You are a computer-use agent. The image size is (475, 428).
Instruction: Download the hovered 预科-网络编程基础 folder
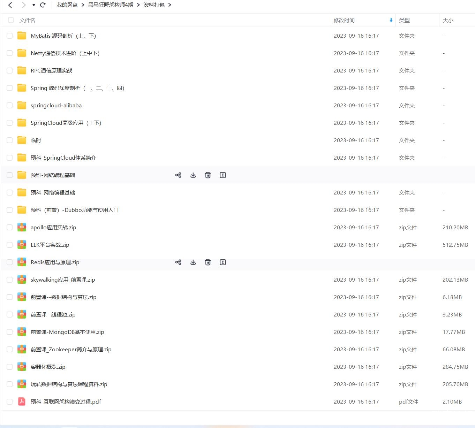pyautogui.click(x=193, y=175)
